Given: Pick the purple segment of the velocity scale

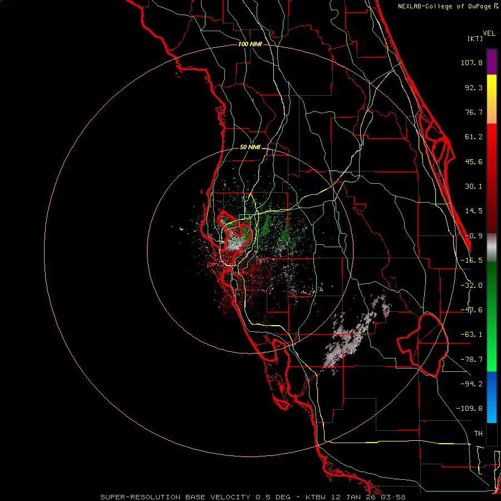Looking at the screenshot, I should (x=492, y=62).
